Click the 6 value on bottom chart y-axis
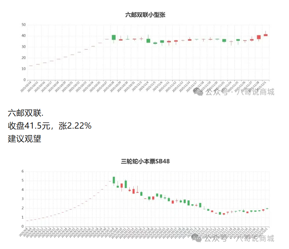 pos(23,171)
